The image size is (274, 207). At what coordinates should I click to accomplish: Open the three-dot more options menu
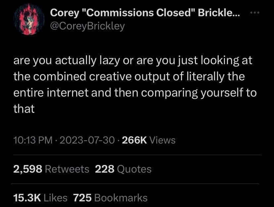pos(255,13)
